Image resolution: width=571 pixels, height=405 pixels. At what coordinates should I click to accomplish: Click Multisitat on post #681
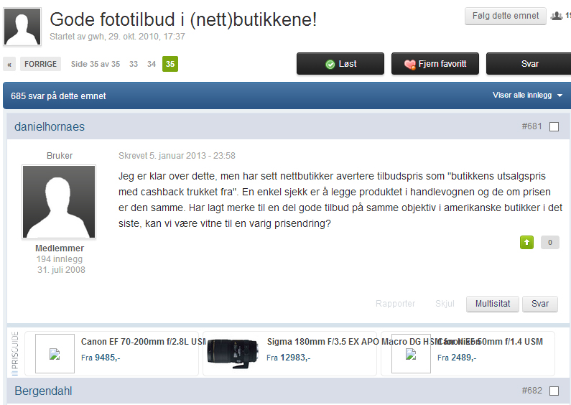tap(492, 304)
